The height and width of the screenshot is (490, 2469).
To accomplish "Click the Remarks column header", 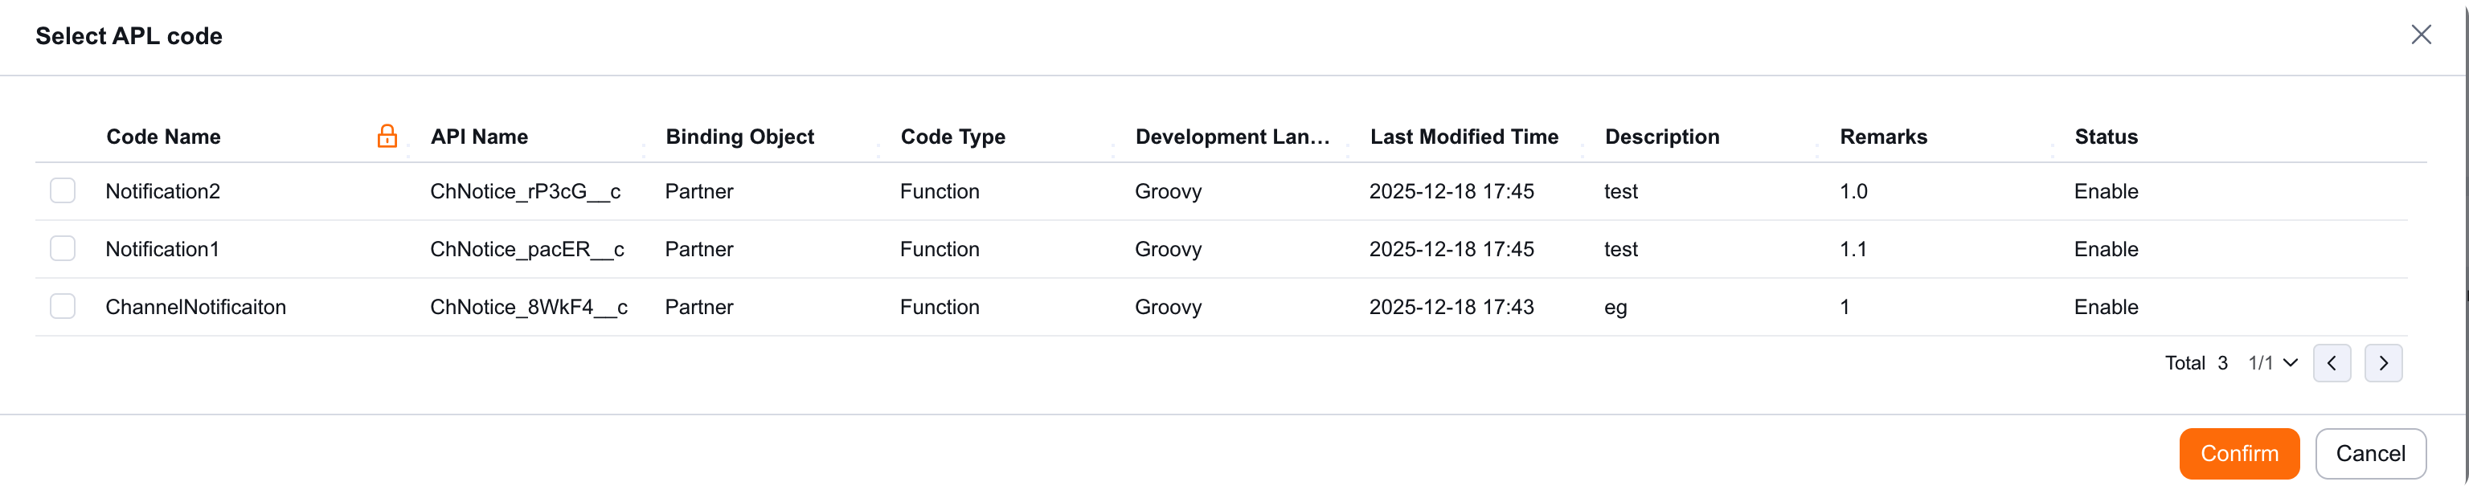I will [1883, 137].
